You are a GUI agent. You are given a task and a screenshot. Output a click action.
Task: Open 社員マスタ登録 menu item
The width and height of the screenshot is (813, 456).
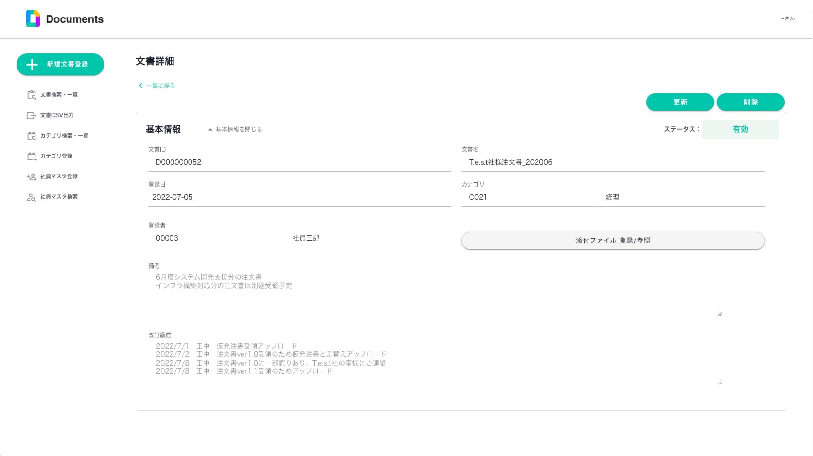pos(59,176)
